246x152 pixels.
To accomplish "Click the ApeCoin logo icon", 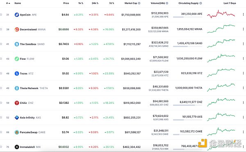I will [x=17, y=15].
